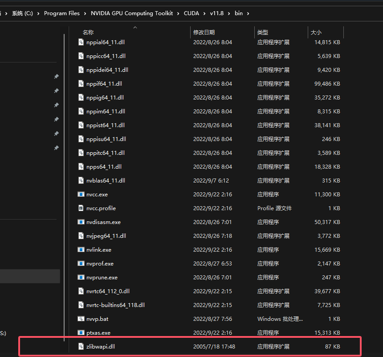This screenshot has height=357, width=383.
Task: Click the nppidei64_11.dll file icon
Action: [81, 70]
